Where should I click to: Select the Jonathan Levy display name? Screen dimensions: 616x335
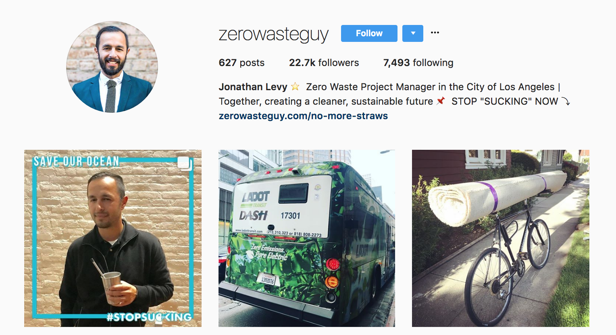253,87
